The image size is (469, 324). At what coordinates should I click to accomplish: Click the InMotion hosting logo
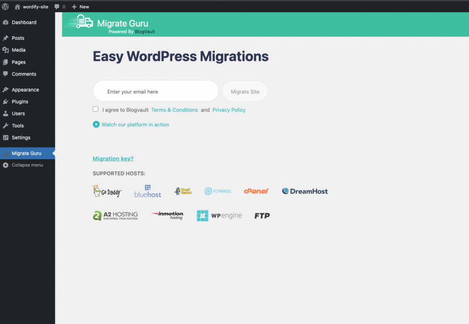point(168,215)
